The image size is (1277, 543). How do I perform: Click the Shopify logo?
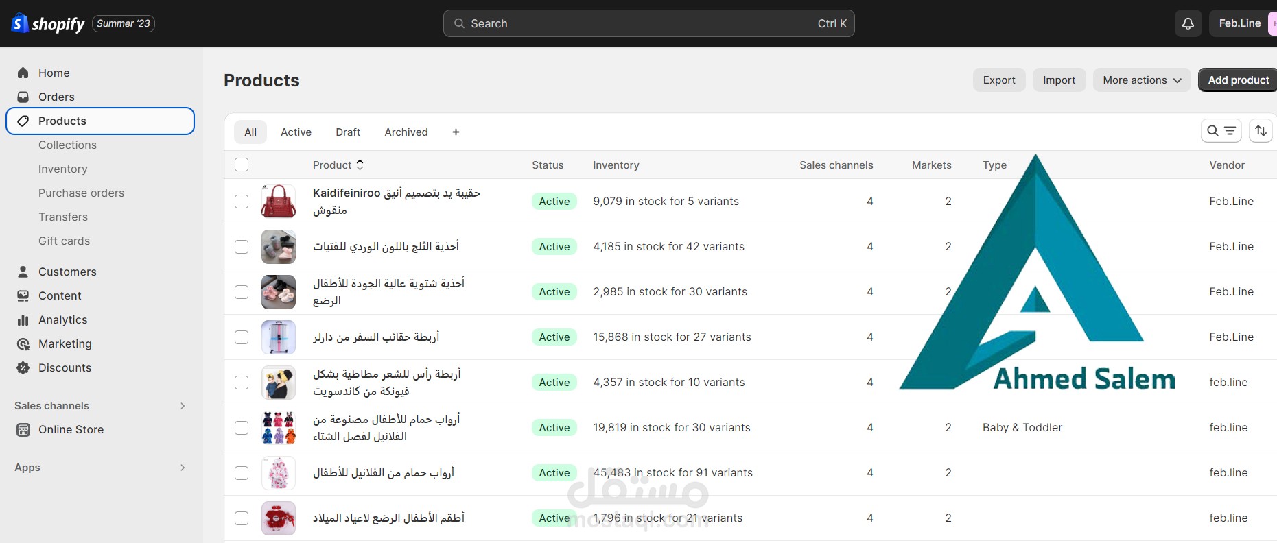point(48,24)
